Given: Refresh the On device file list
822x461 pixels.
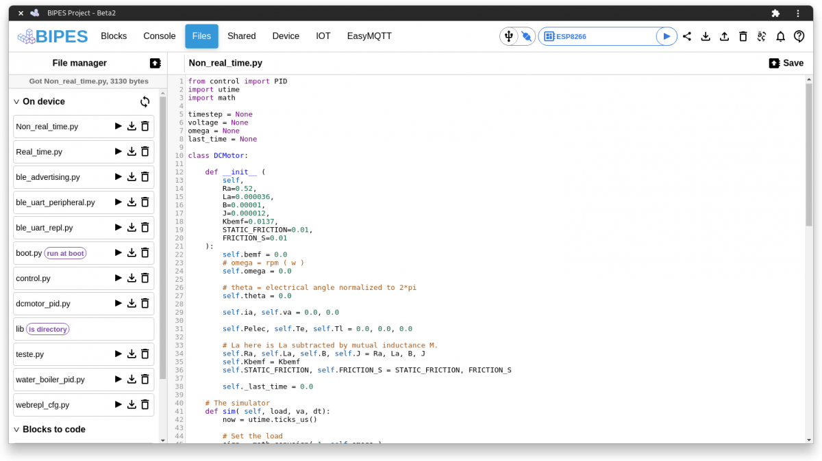Looking at the screenshot, I should click(145, 101).
